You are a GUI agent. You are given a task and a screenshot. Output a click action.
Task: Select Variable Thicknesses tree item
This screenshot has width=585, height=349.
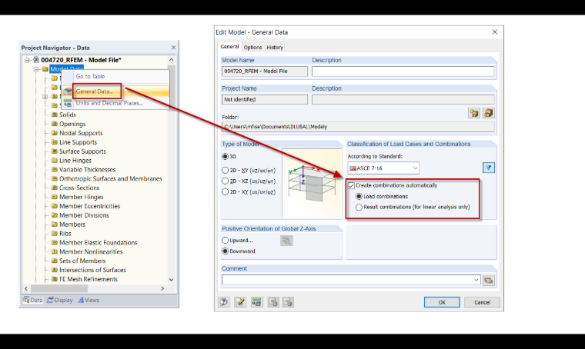[87, 169]
